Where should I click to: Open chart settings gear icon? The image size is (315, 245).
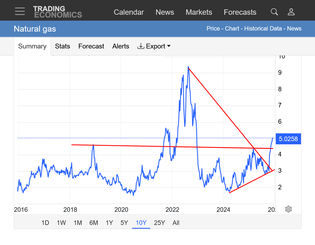pos(288,209)
